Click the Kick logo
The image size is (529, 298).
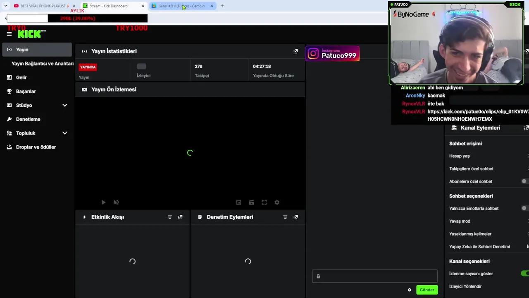point(31,34)
